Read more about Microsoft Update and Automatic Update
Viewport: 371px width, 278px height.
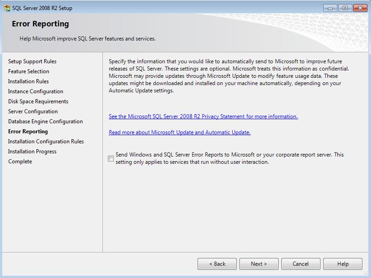coord(180,132)
